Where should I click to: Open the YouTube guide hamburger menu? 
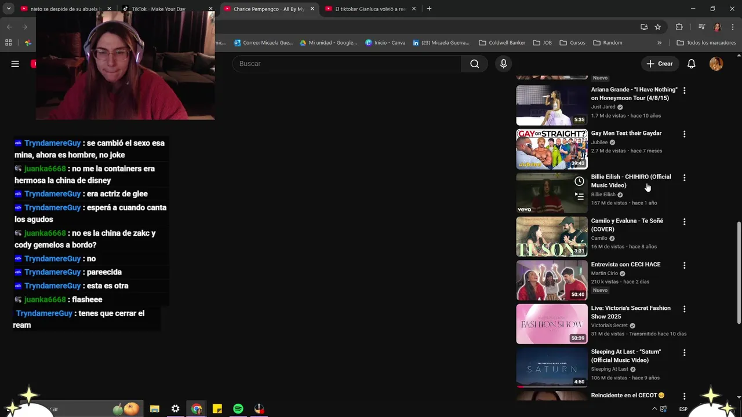[15, 64]
